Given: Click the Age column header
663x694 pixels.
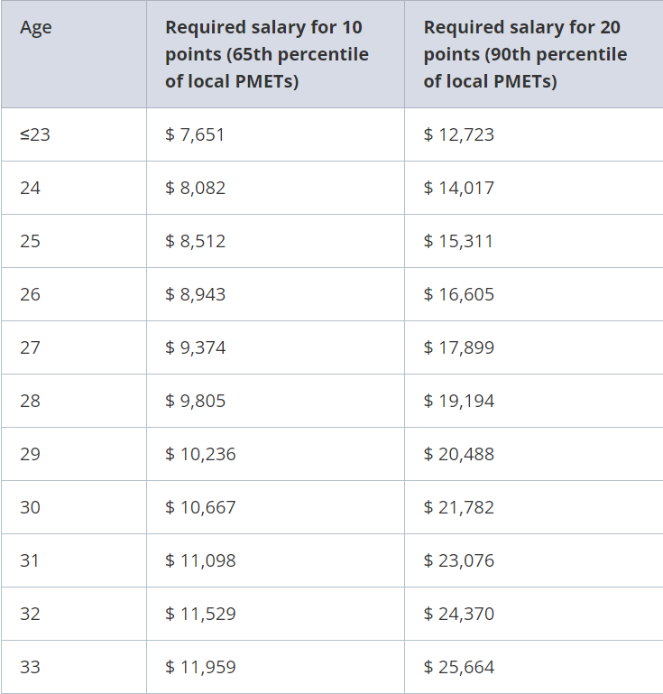Looking at the screenshot, I should (x=36, y=28).
